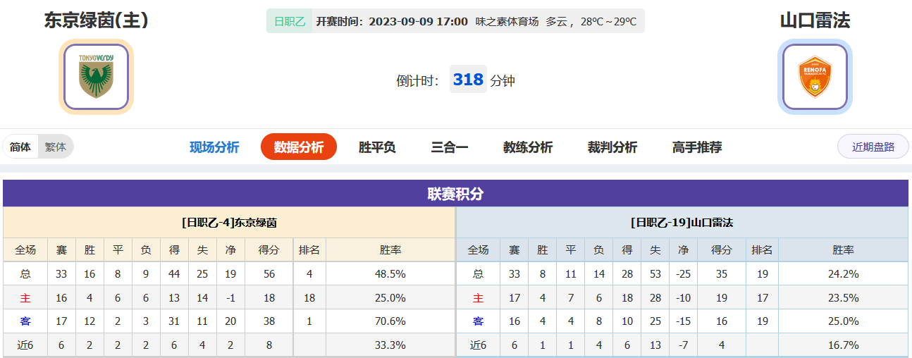Open the 裁判分析 tab
912x358 pixels.
(x=612, y=147)
